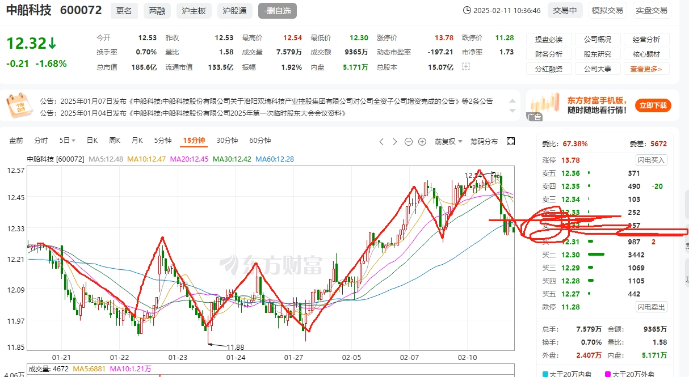Open 核心题材 core themes
The height and width of the screenshot is (377, 689).
click(x=646, y=54)
